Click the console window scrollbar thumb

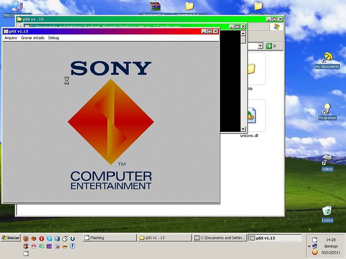coord(243,40)
